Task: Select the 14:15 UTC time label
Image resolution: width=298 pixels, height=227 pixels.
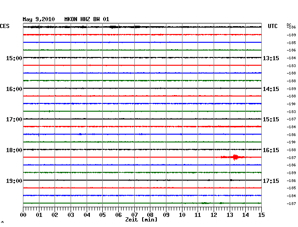Action: coord(271,89)
